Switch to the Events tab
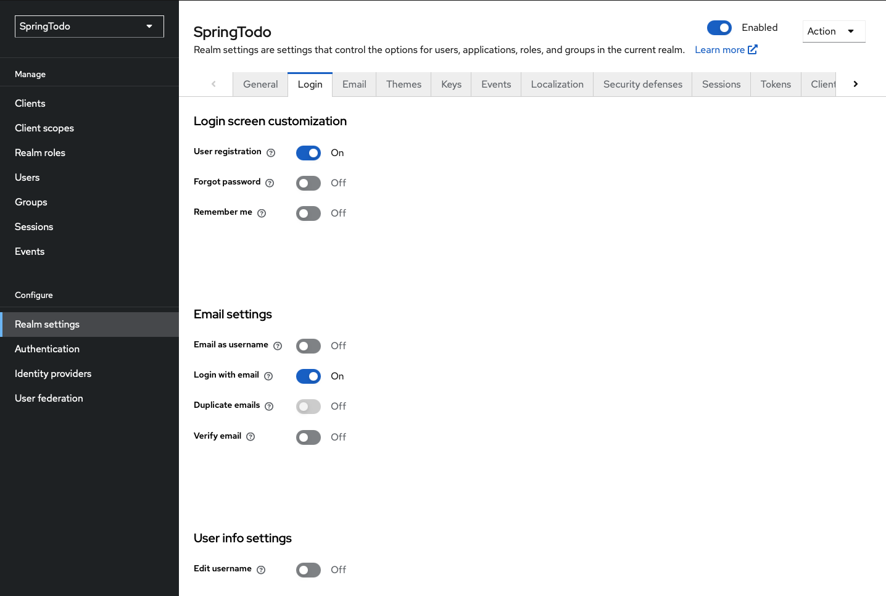Viewport: 886px width, 596px height. pos(496,85)
